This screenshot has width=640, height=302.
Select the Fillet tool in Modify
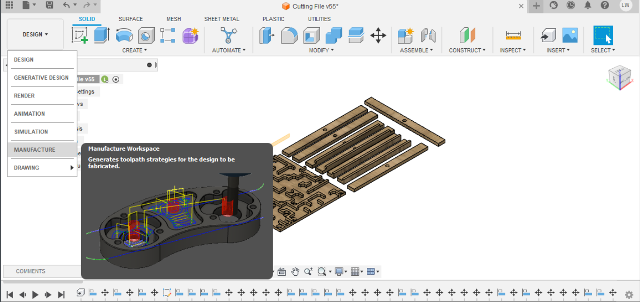pyautogui.click(x=289, y=35)
